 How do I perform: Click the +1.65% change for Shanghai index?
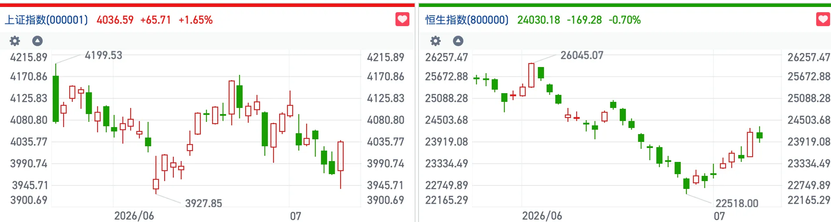196,20
